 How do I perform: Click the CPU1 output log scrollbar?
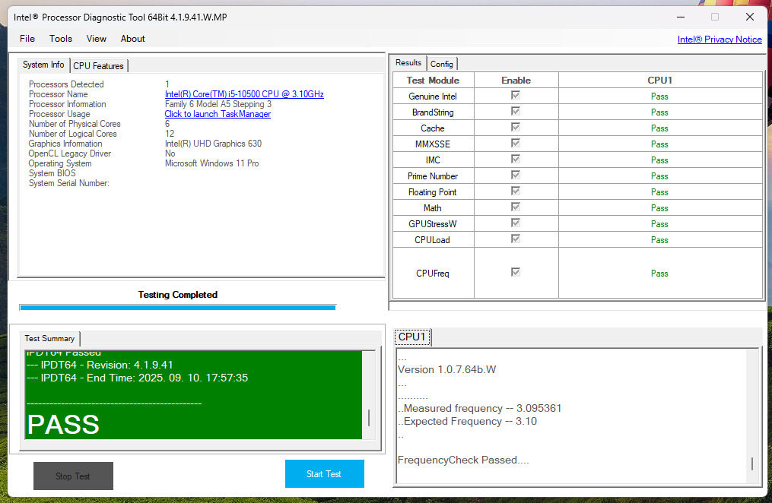(751, 416)
